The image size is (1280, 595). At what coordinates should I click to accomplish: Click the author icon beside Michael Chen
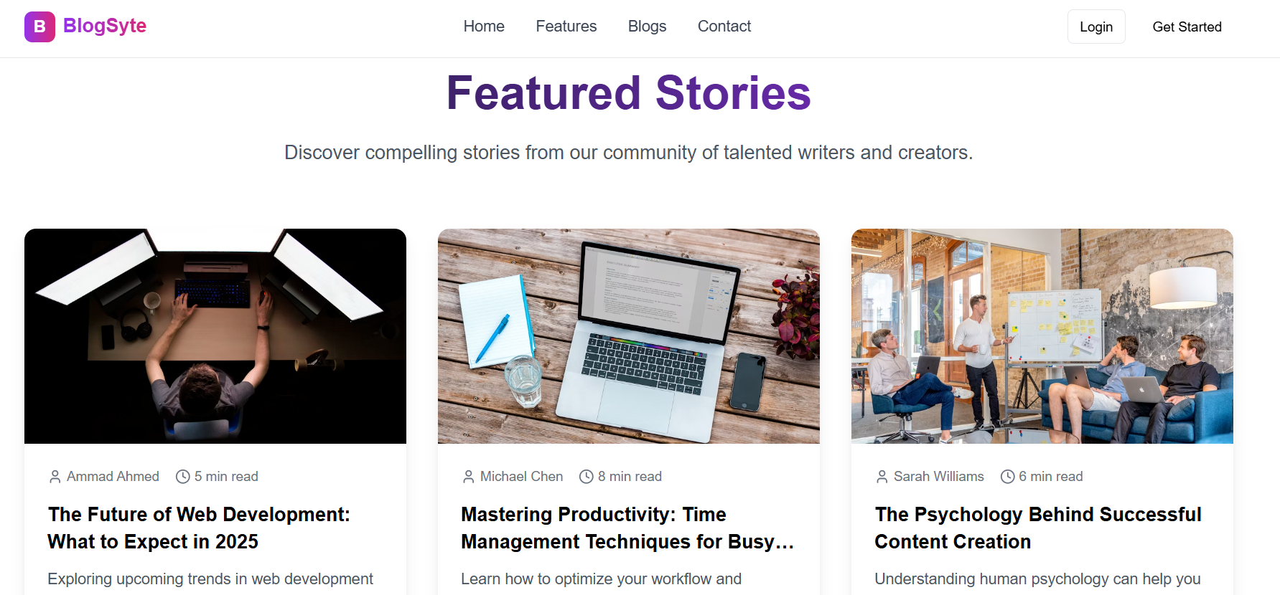[468, 477]
